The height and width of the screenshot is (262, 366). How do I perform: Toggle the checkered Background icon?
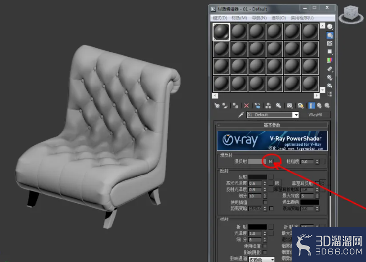coord(330,44)
